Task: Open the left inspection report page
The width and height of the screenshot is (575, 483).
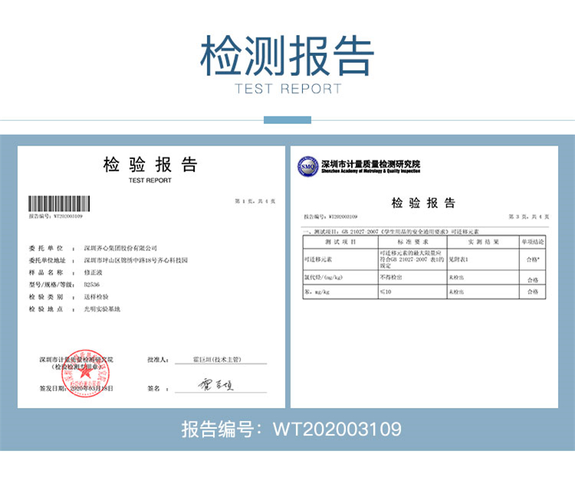Action: (x=152, y=277)
